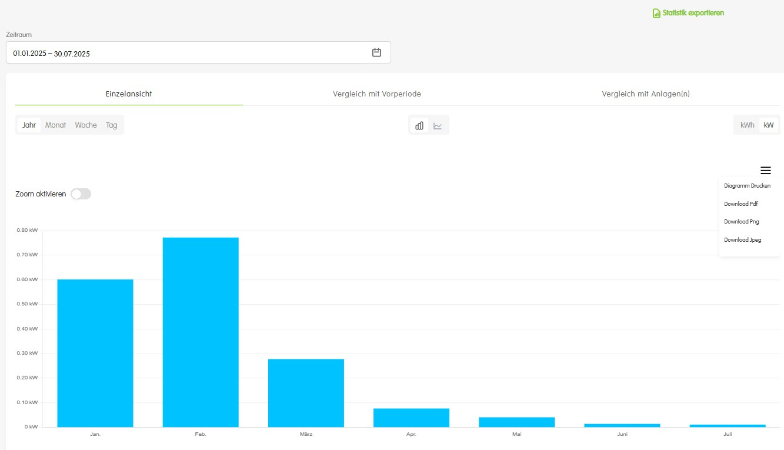This screenshot has height=450, width=784.
Task: Select the Tag time range
Action: 112,125
